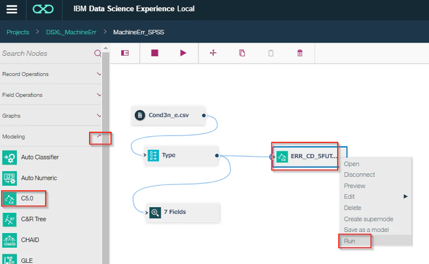The width and height of the screenshot is (429, 264).
Task: Click the Auto Classifier node icon
Action: [x=10, y=158]
